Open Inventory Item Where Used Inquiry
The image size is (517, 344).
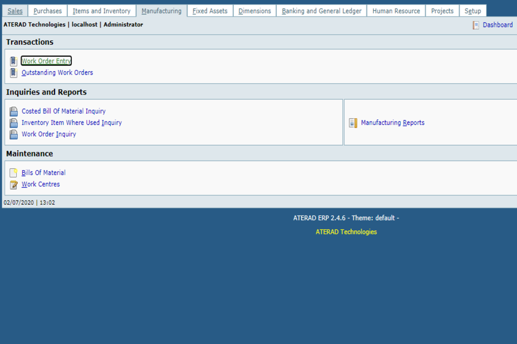click(72, 123)
